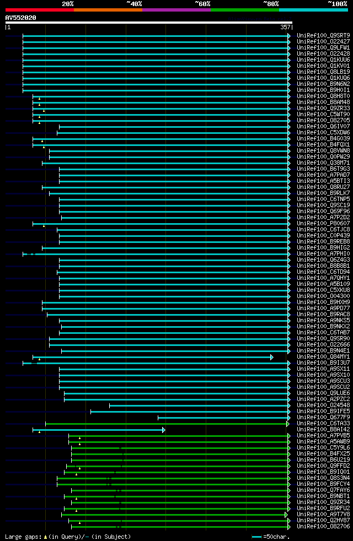The width and height of the screenshot is (353, 541).
Task: Click the green ~80% identity legend segment
Action: [x=245, y=10]
